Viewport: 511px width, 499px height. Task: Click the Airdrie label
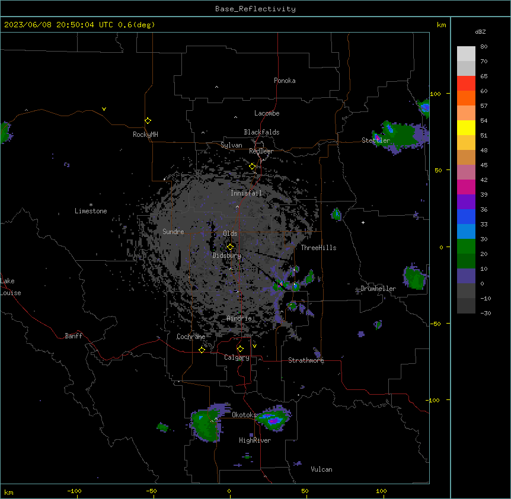[239, 318]
